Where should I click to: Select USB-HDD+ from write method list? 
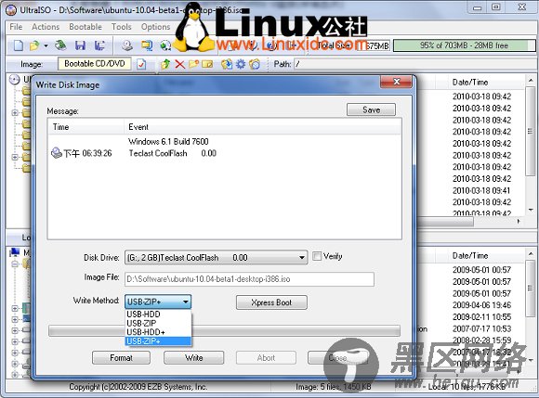158,332
